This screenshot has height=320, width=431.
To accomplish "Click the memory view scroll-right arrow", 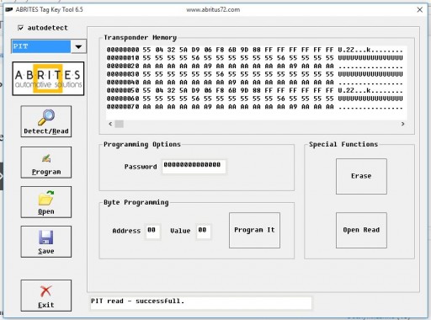I will click(402, 124).
